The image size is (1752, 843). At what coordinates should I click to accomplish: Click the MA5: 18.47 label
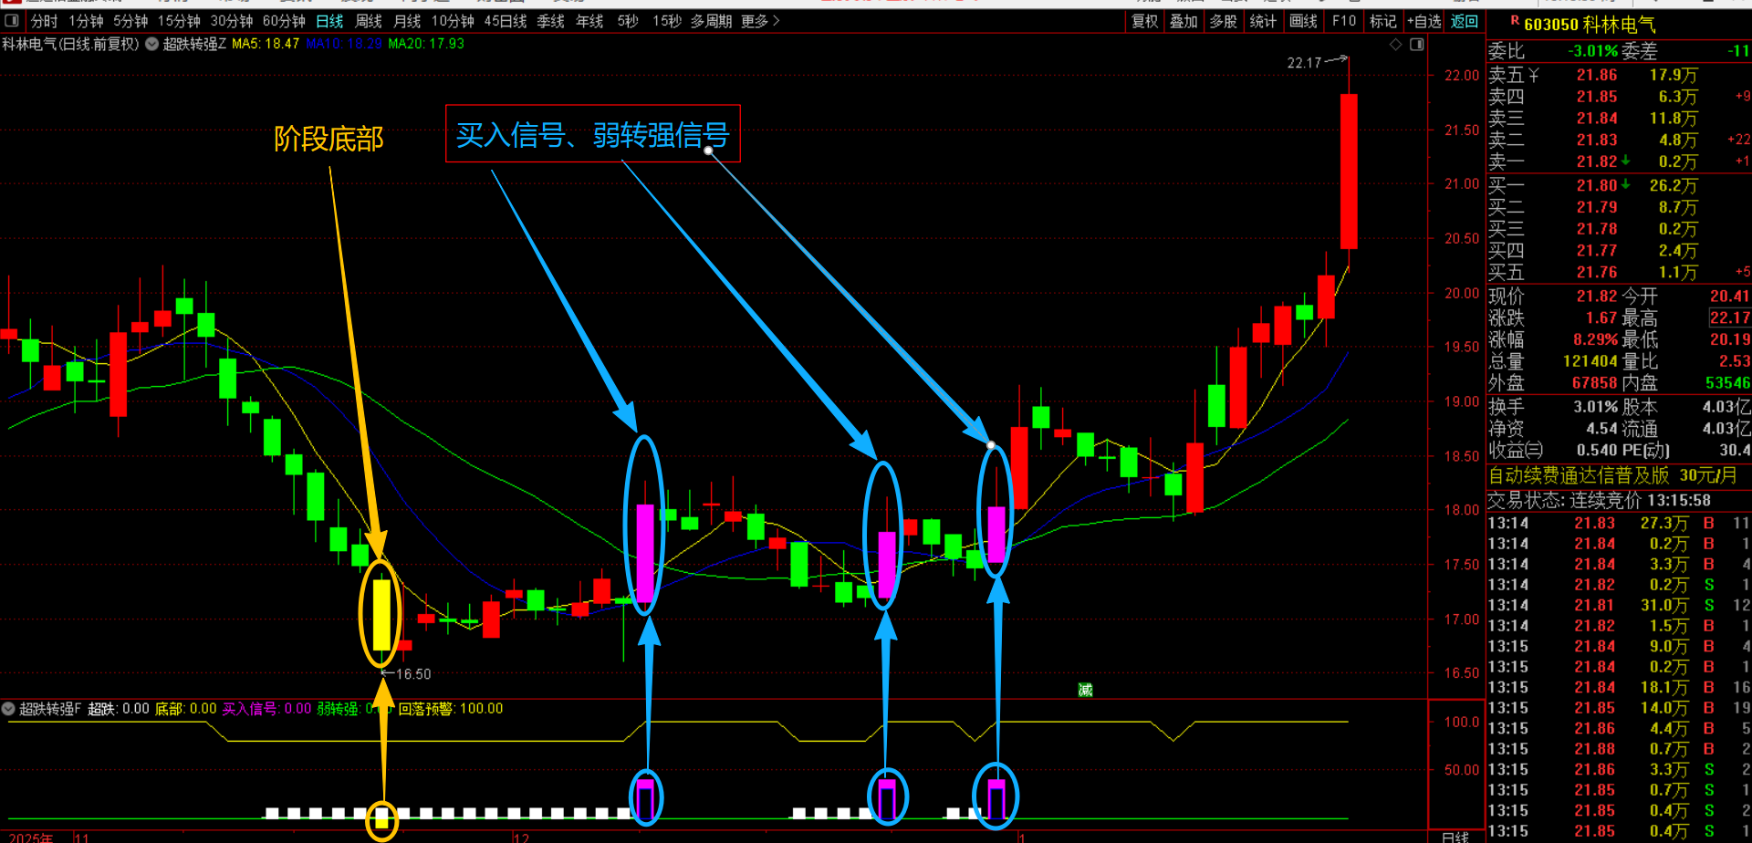[x=266, y=44]
